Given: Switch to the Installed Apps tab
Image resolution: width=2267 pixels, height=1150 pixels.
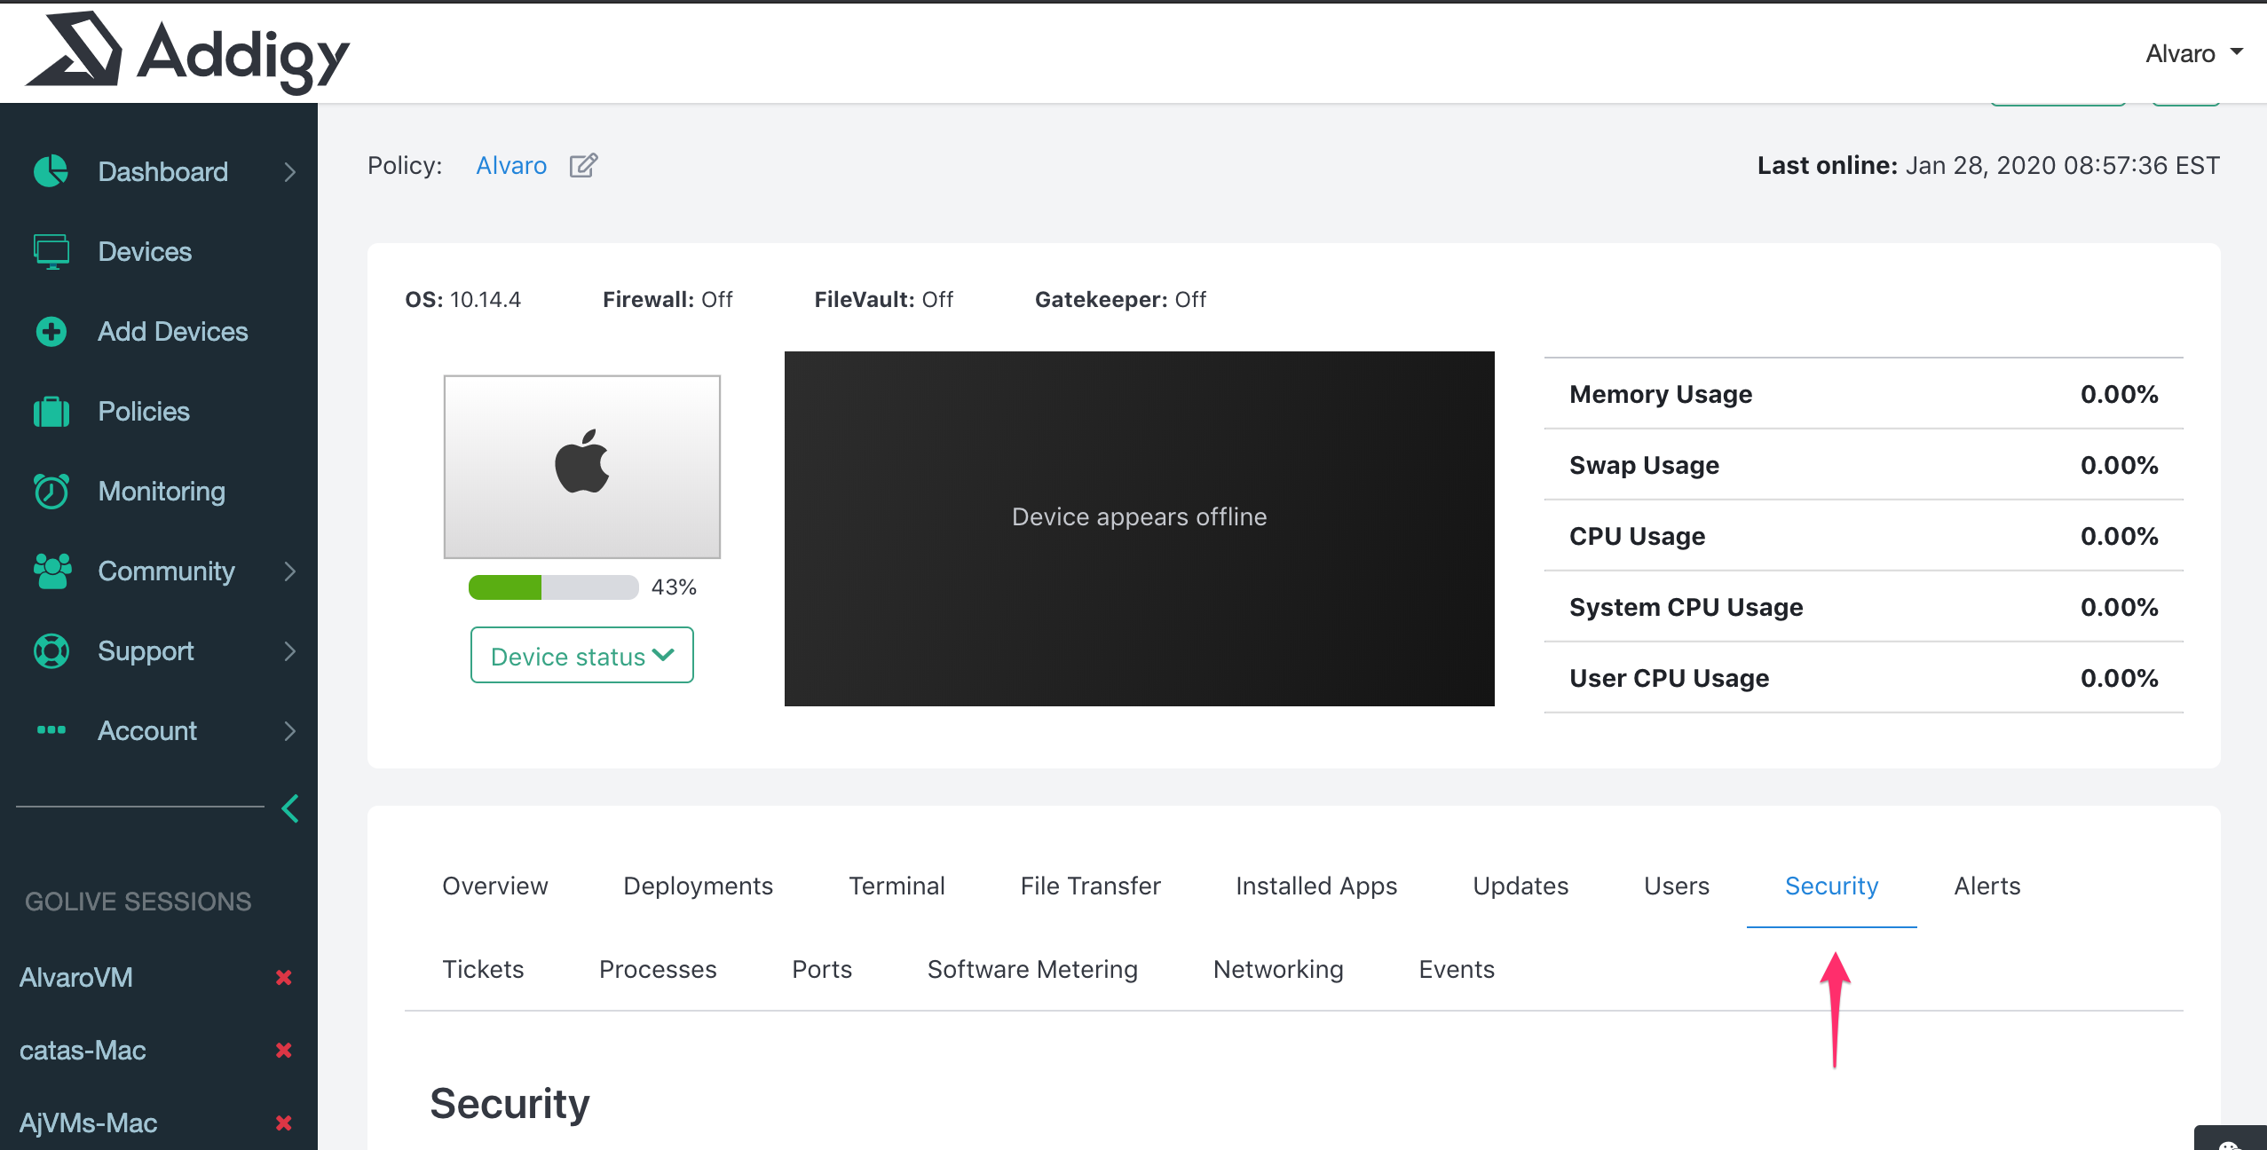Looking at the screenshot, I should point(1315,886).
